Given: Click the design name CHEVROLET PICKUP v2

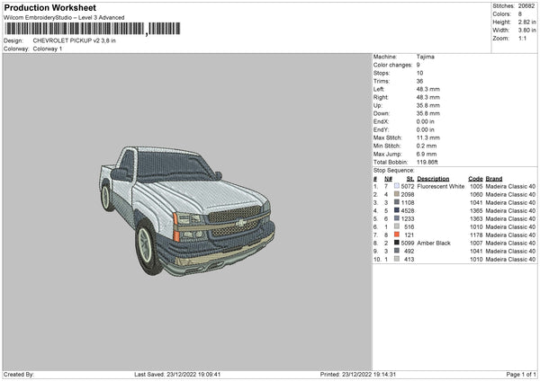Looking at the screenshot, I should pos(66,40).
